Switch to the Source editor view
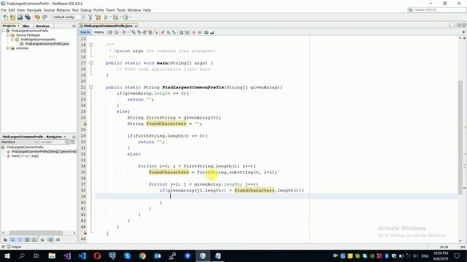 click(x=85, y=32)
